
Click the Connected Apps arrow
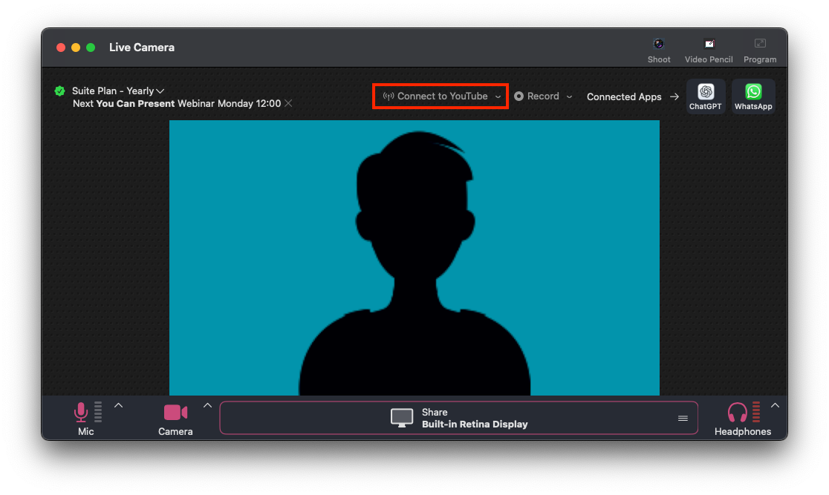tap(674, 96)
